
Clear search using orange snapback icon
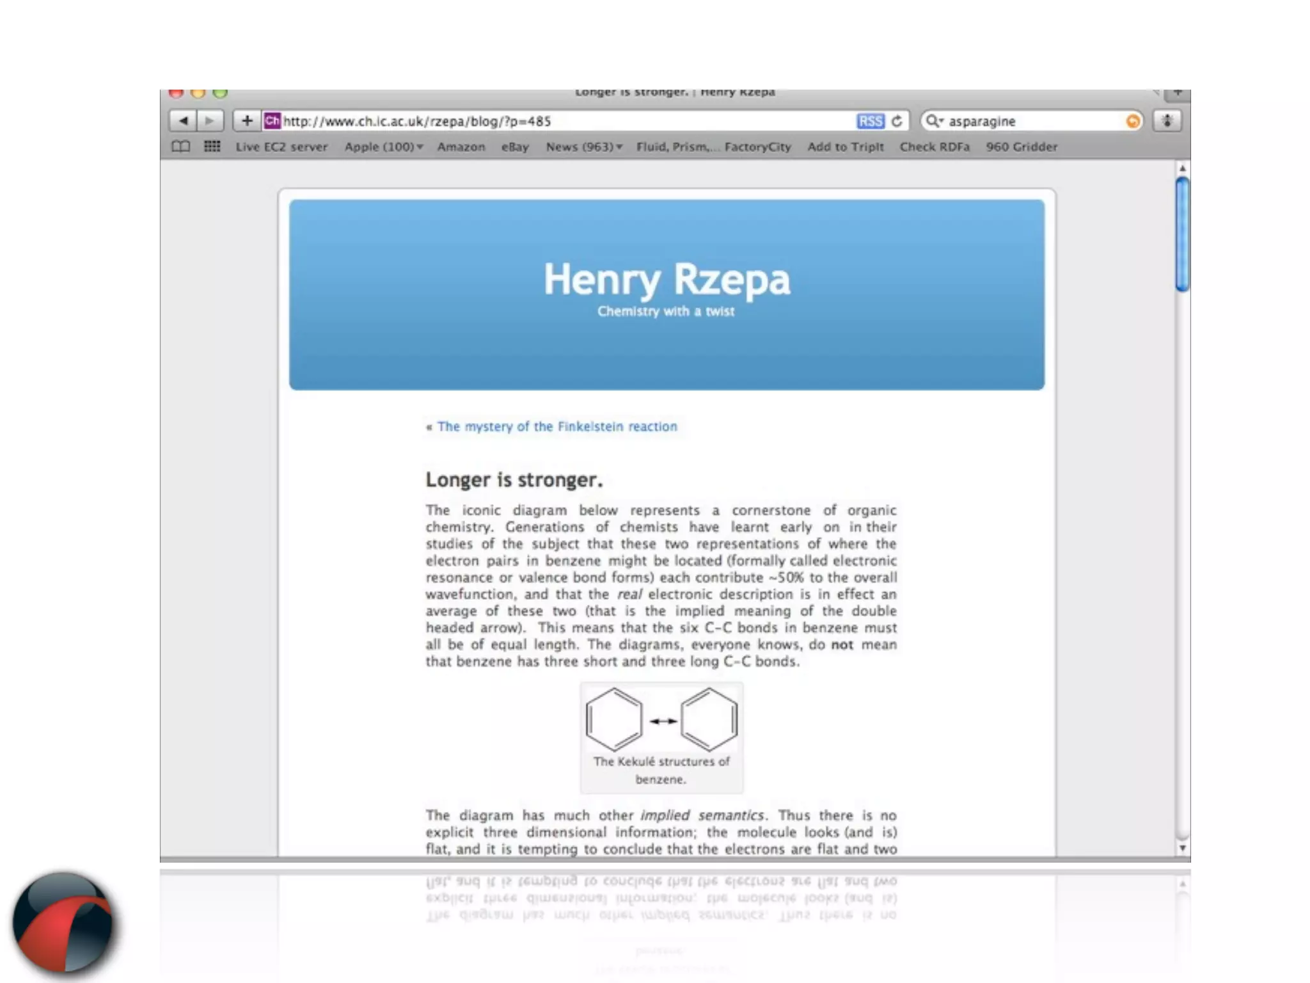(1132, 122)
